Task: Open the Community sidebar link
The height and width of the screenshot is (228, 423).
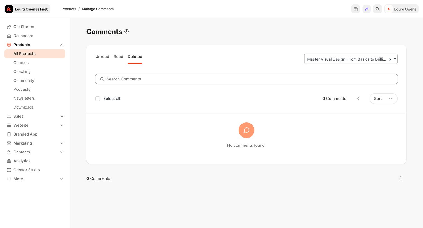Action: pyautogui.click(x=24, y=80)
